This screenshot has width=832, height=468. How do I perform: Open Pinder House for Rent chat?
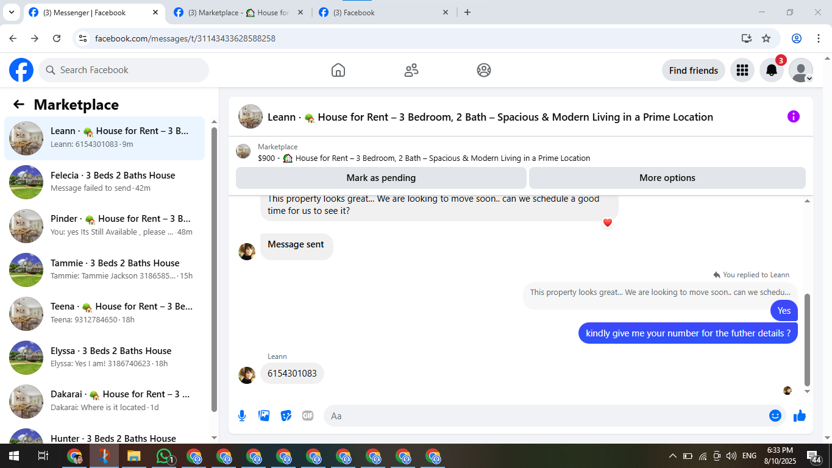pyautogui.click(x=105, y=225)
